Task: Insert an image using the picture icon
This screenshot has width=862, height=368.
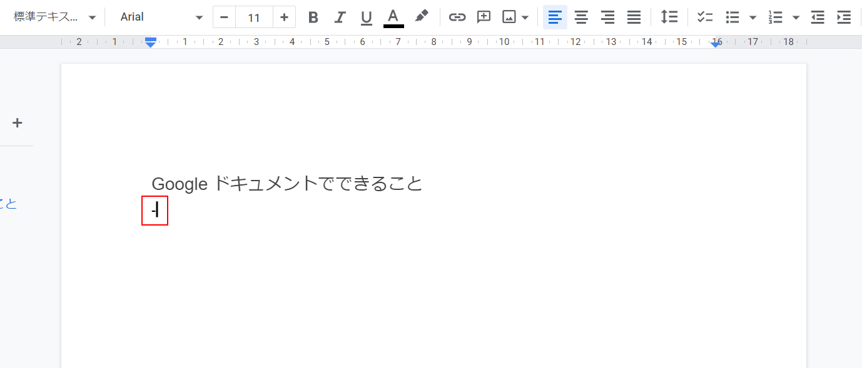Action: 509,17
